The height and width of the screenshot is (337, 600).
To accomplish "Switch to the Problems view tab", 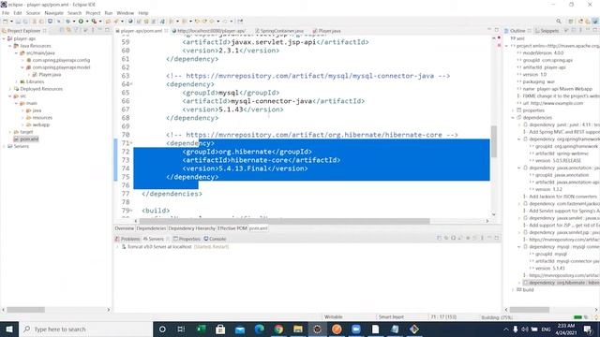I will coord(127,239).
